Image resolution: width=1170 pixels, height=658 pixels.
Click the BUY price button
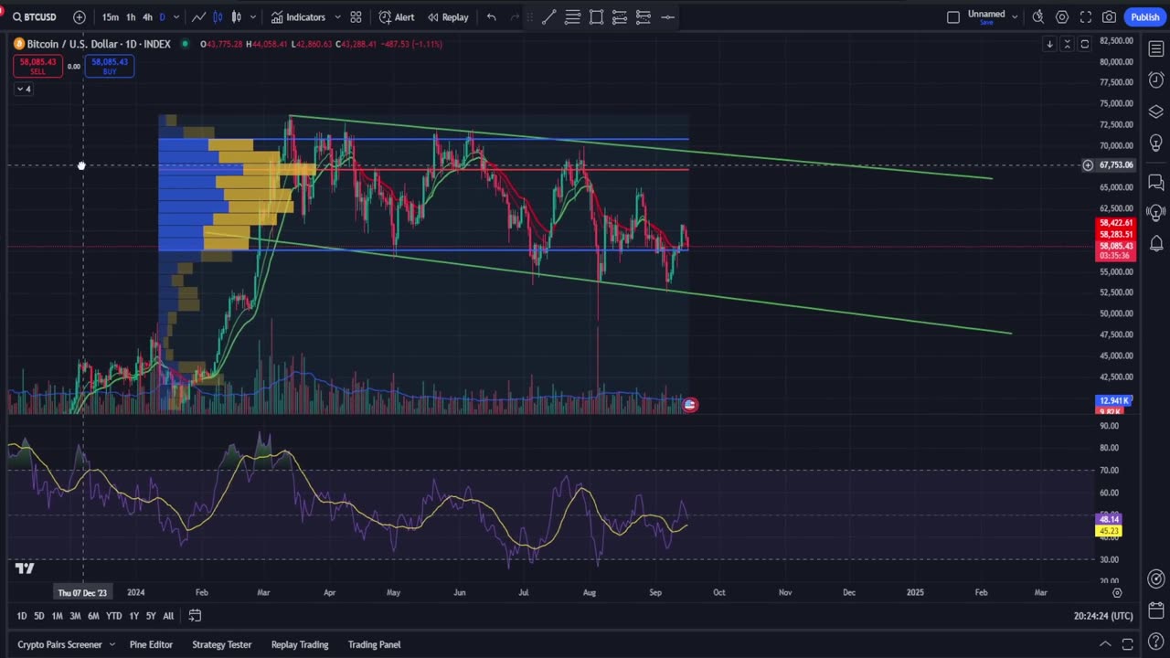(110, 66)
